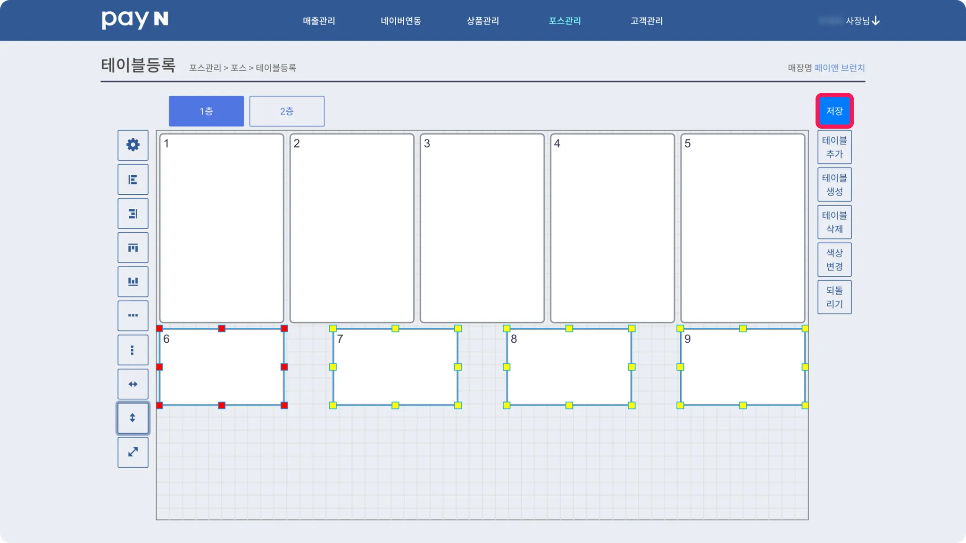966x543 pixels.
Task: Click the settings gear icon
Action: click(x=133, y=145)
